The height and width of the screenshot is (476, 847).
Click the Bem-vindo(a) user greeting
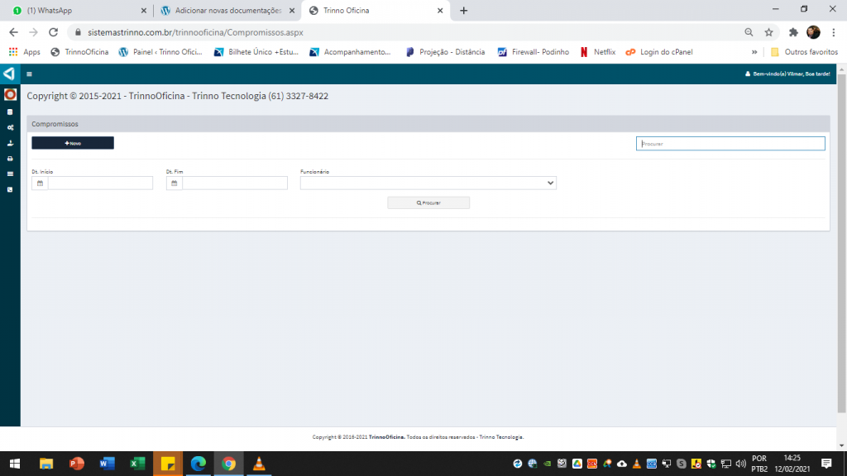point(787,74)
